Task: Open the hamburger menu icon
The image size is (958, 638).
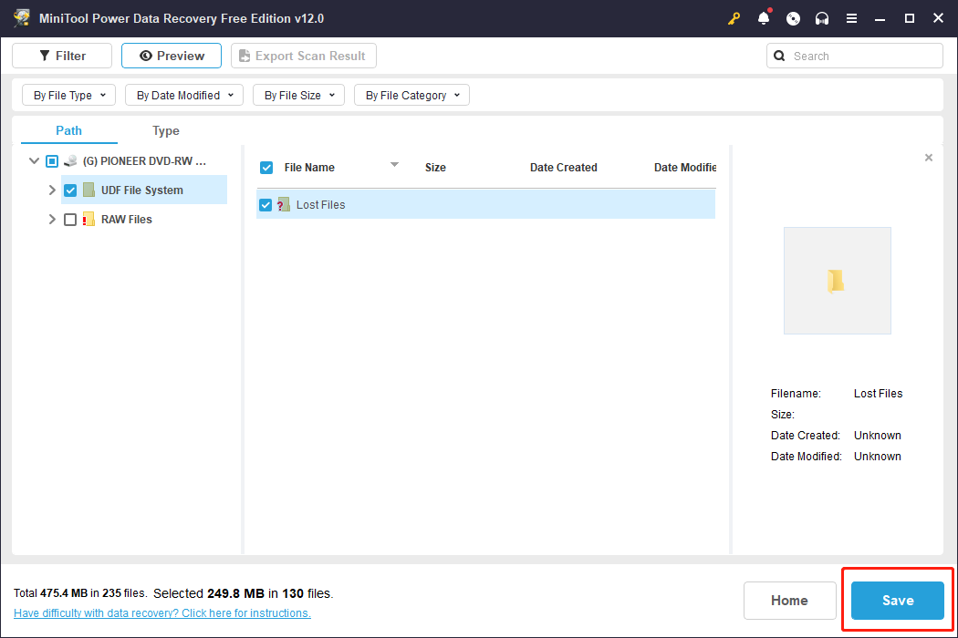Action: click(851, 18)
